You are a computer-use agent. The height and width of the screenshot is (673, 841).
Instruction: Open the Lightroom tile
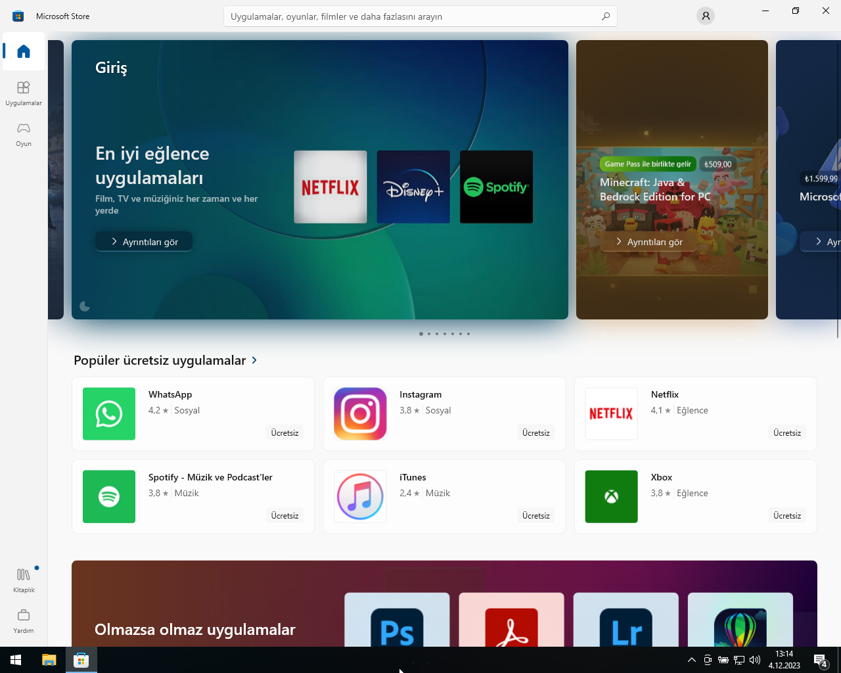click(625, 620)
